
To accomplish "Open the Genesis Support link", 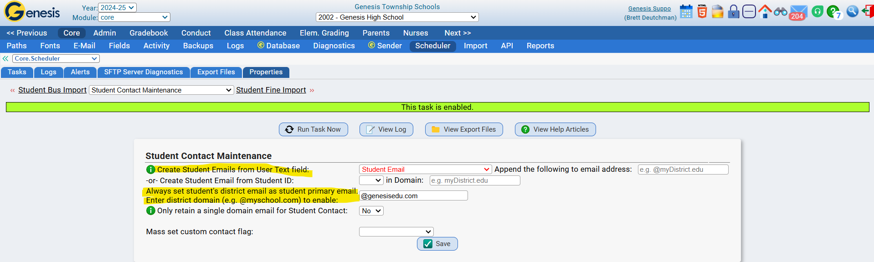I will pos(649,9).
